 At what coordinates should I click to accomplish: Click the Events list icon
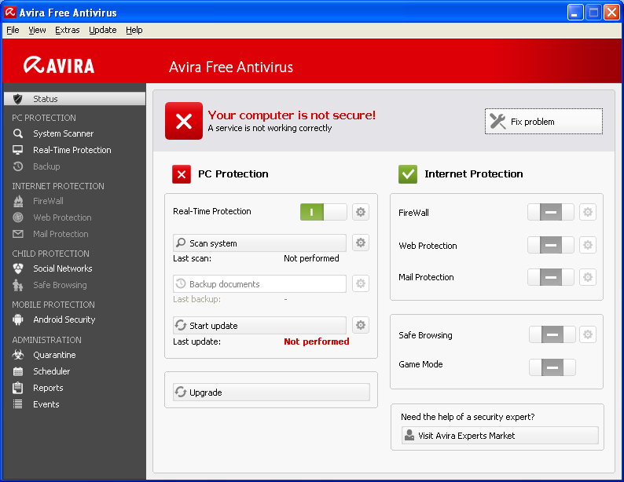click(x=18, y=404)
